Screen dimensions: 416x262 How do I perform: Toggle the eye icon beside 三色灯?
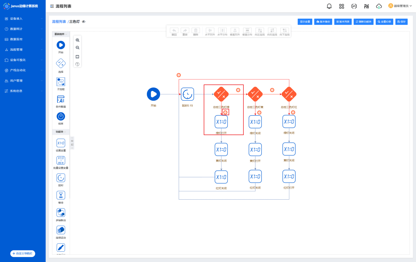click(84, 22)
